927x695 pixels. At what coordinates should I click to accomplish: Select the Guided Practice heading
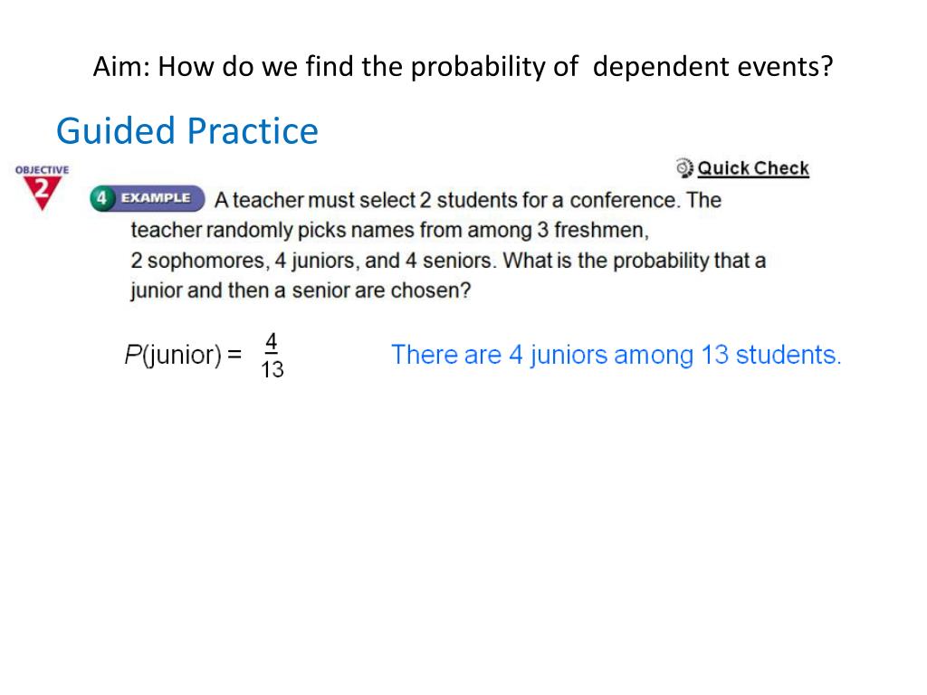187,131
